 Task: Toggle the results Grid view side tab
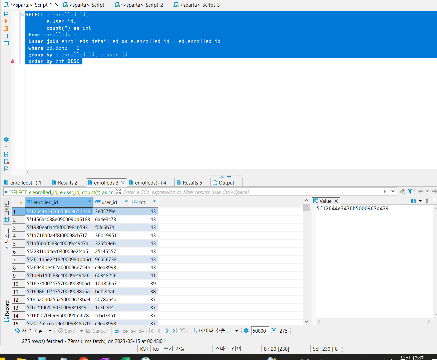(x=6, y=211)
